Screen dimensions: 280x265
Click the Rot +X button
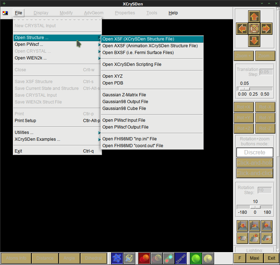pos(244,107)
